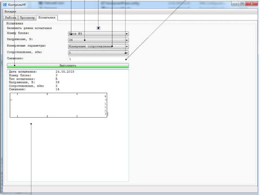
Task: Open the Вкладки menu
Action: pyautogui.click(x=10, y=11)
